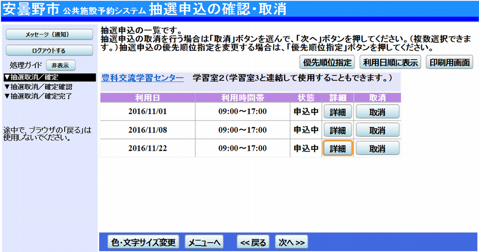This screenshot has height=252, width=479.
Task: Click the << 戻る button
Action: click(x=253, y=242)
